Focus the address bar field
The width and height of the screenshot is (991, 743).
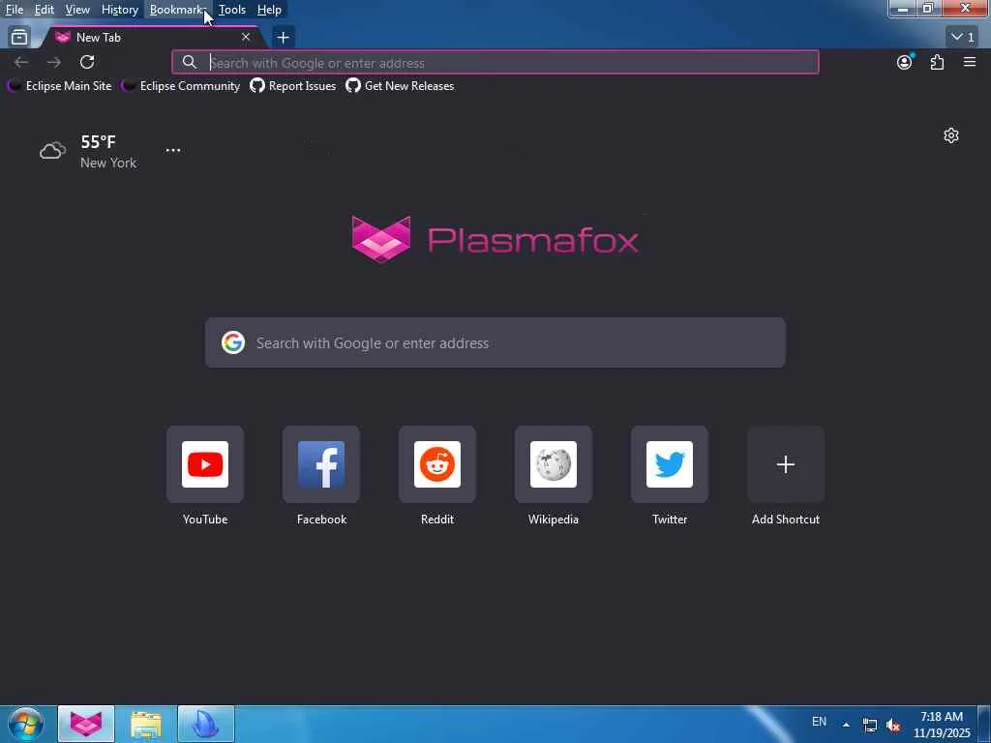(495, 63)
